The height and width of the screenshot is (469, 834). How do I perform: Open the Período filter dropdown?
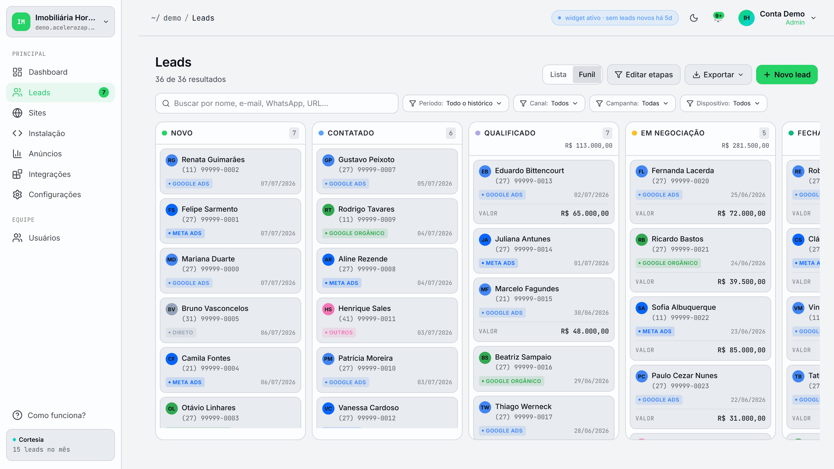click(x=456, y=103)
